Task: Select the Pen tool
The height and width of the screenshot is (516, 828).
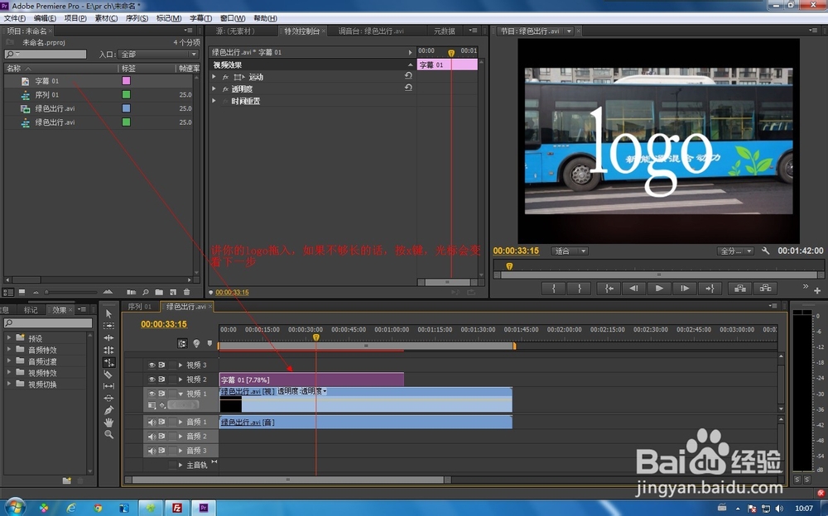Action: coord(108,410)
